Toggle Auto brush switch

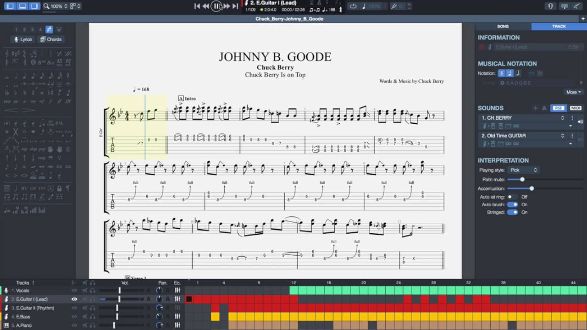click(x=513, y=204)
